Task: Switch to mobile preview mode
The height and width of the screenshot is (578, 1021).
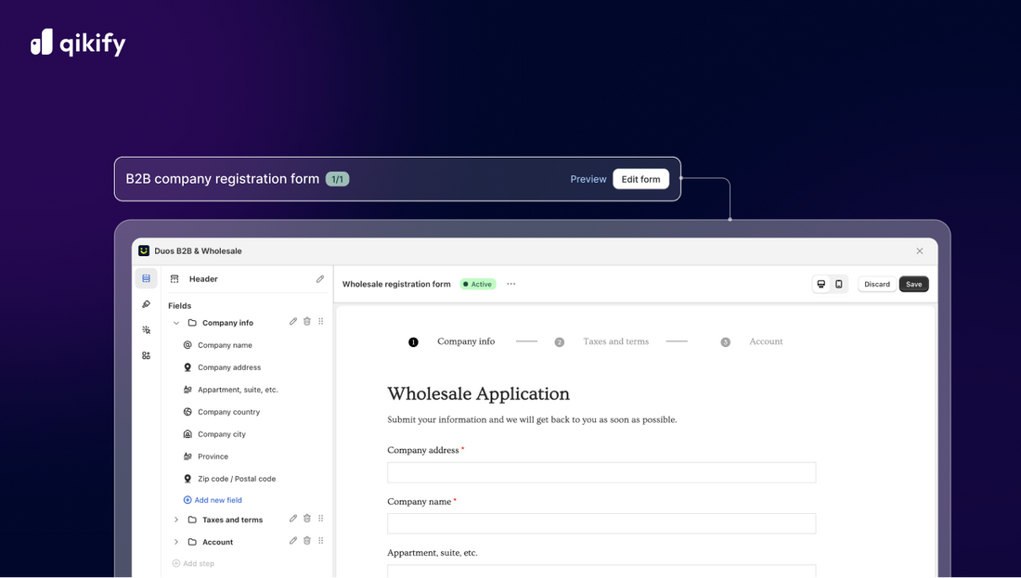Action: point(839,284)
